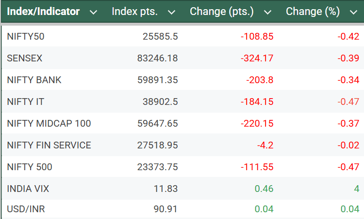Select NIFTY MIDCAP 100 index
The image size is (364, 219).
(x=49, y=123)
